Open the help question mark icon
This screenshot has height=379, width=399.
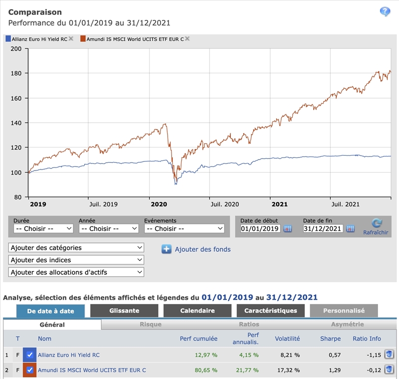[x=385, y=12]
